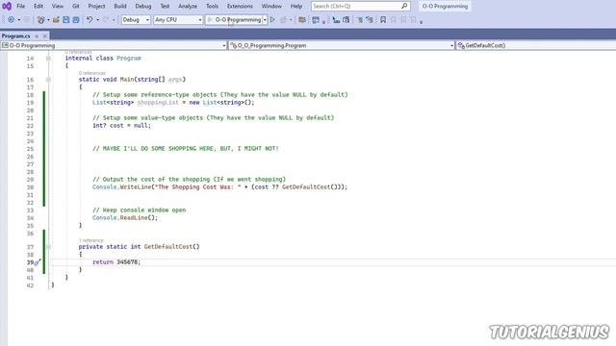
Task: Click the folder browse icon after Hot Reload
Action: click(302, 19)
